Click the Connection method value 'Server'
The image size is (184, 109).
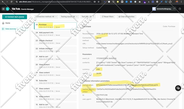pyautogui.click(x=99, y=38)
